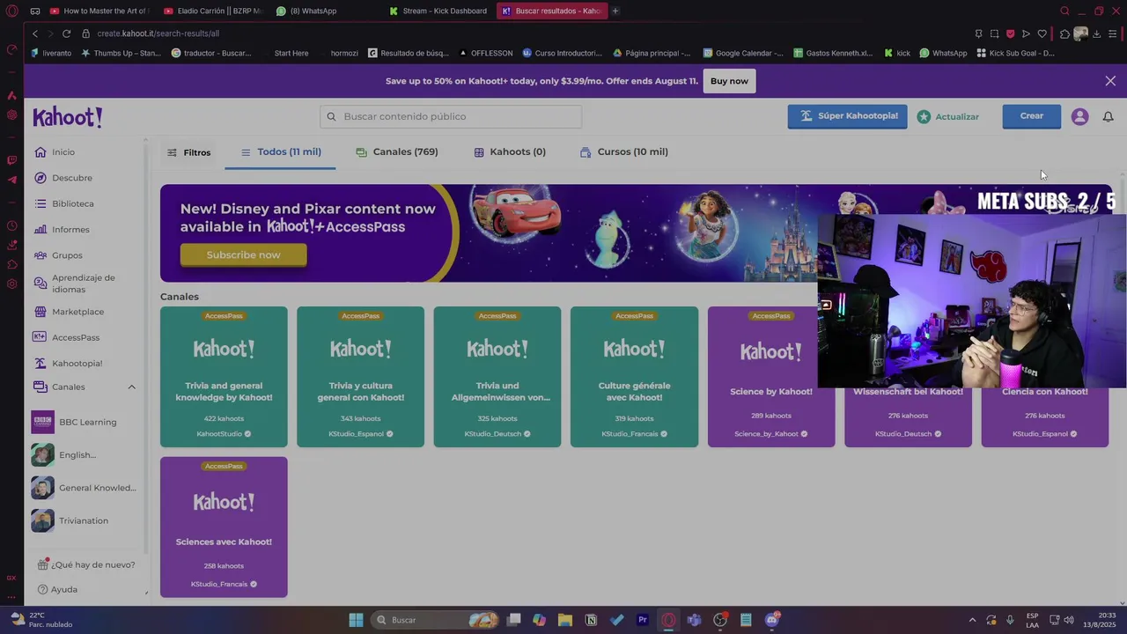Add page to bookmarks heart icon
Viewport: 1127px width, 634px height.
click(1042, 33)
